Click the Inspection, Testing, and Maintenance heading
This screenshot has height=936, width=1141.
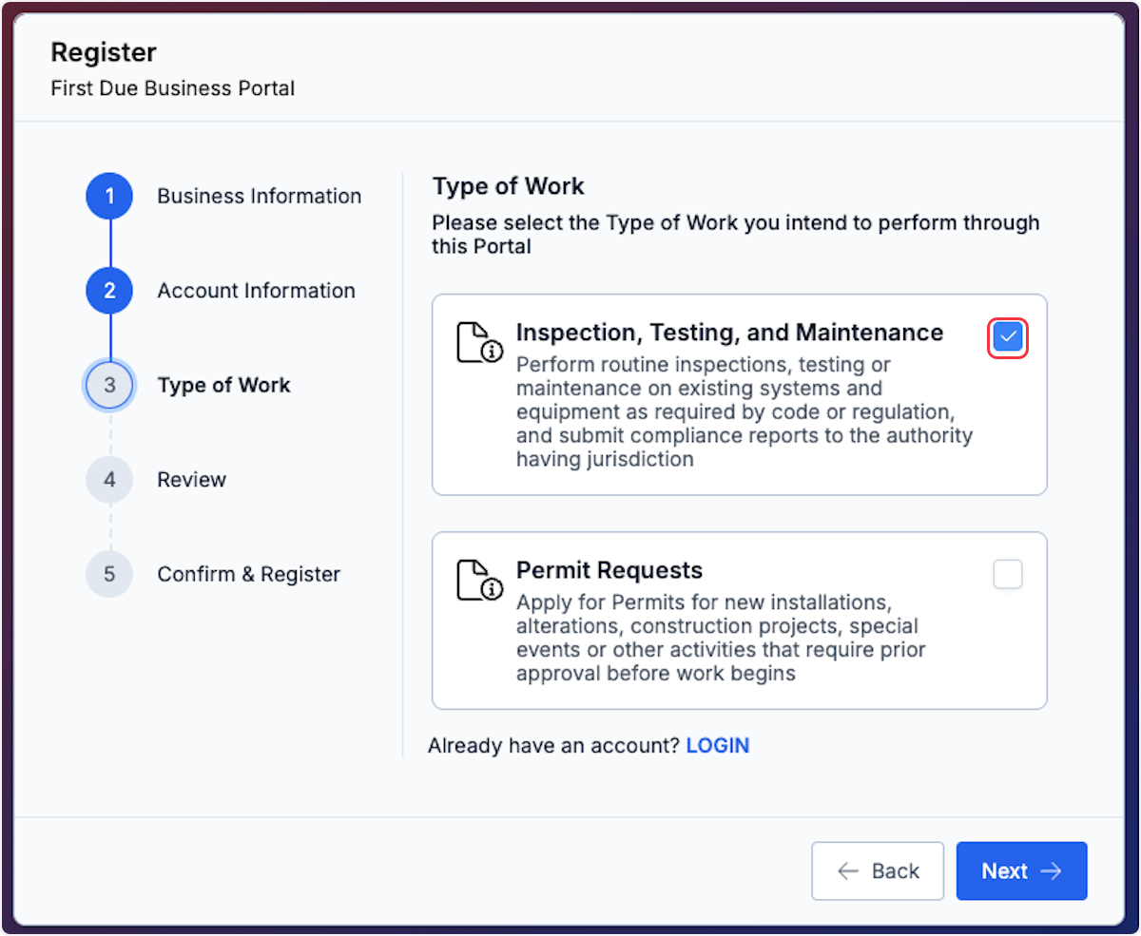[x=730, y=333]
